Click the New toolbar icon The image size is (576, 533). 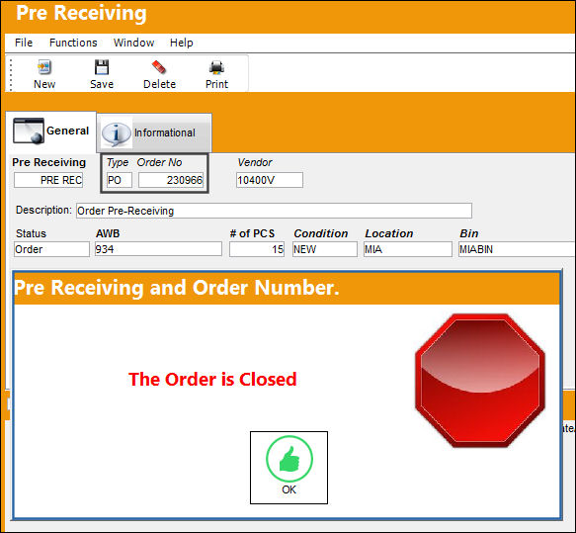tap(44, 67)
